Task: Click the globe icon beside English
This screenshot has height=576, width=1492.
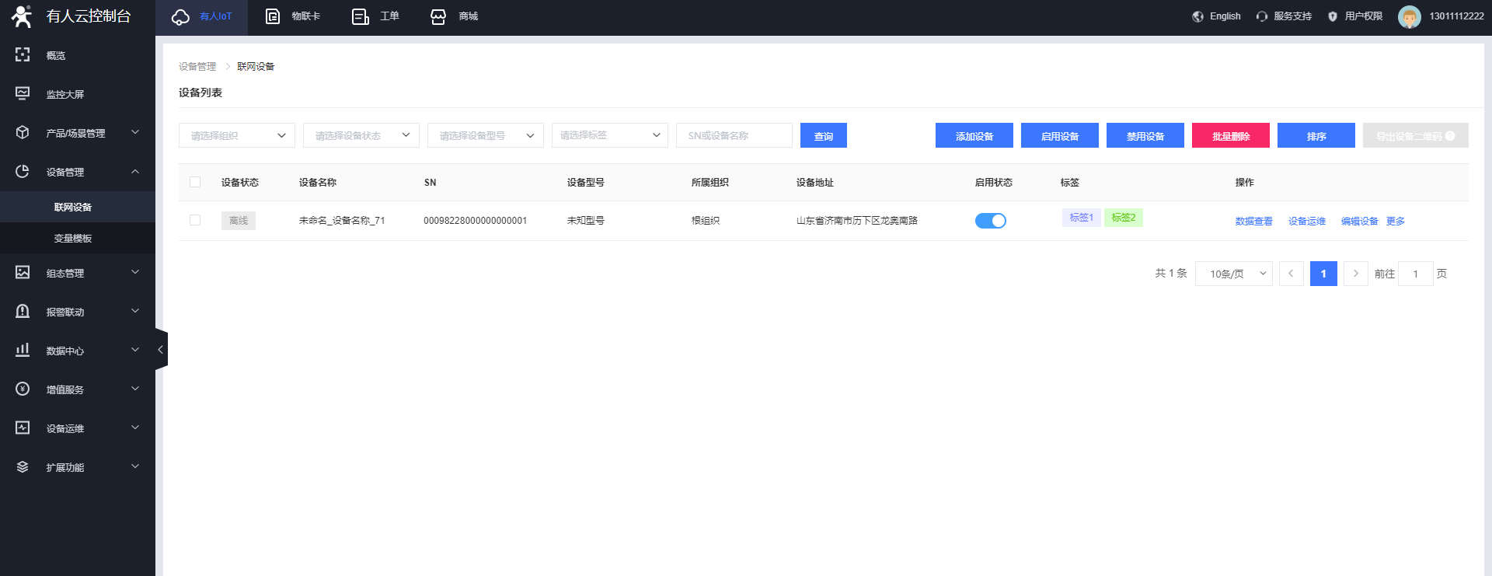Action: tap(1197, 16)
